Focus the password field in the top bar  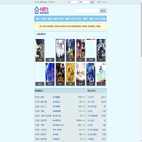(x=86, y=2)
